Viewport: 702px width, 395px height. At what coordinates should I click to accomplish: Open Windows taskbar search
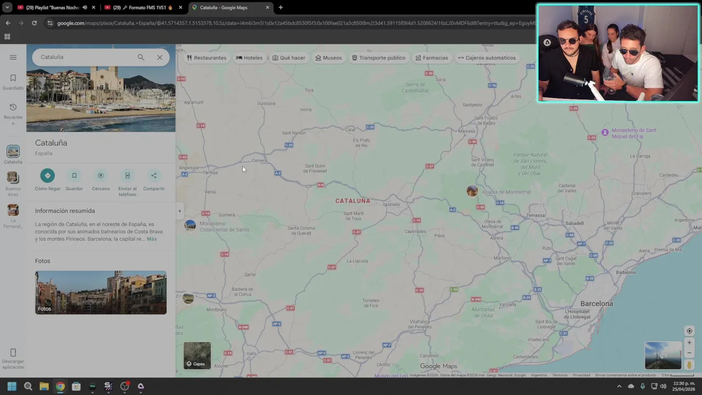pyautogui.click(x=28, y=386)
